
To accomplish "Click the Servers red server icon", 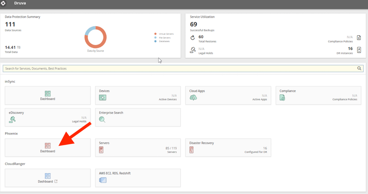I will (x=101, y=150).
